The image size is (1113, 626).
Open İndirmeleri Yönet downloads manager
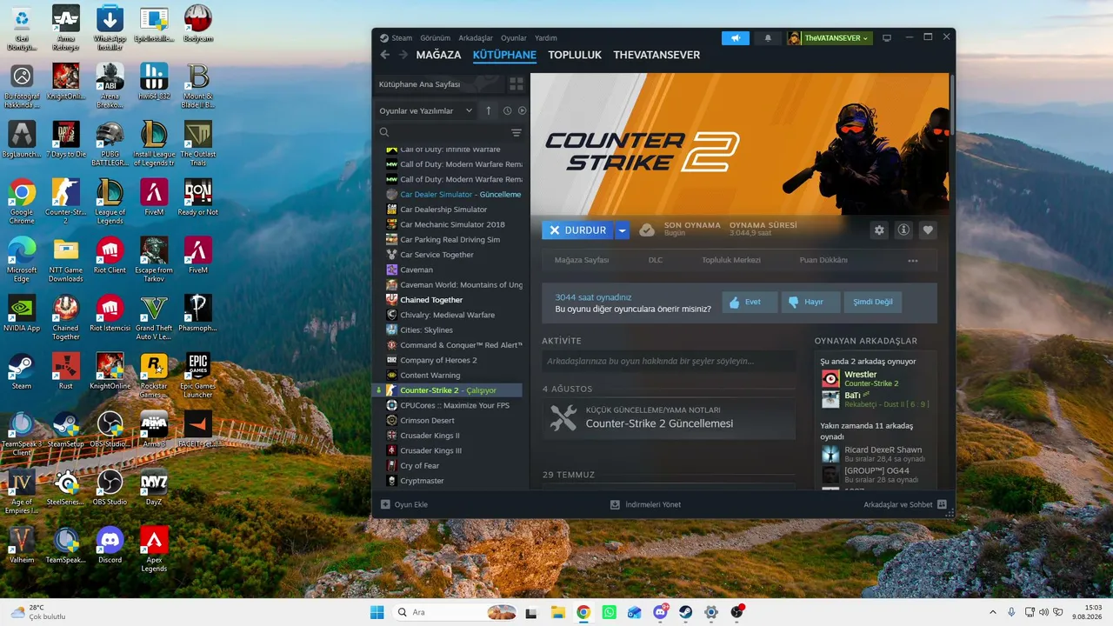point(645,504)
